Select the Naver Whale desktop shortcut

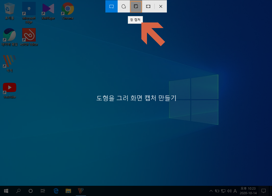9,37
